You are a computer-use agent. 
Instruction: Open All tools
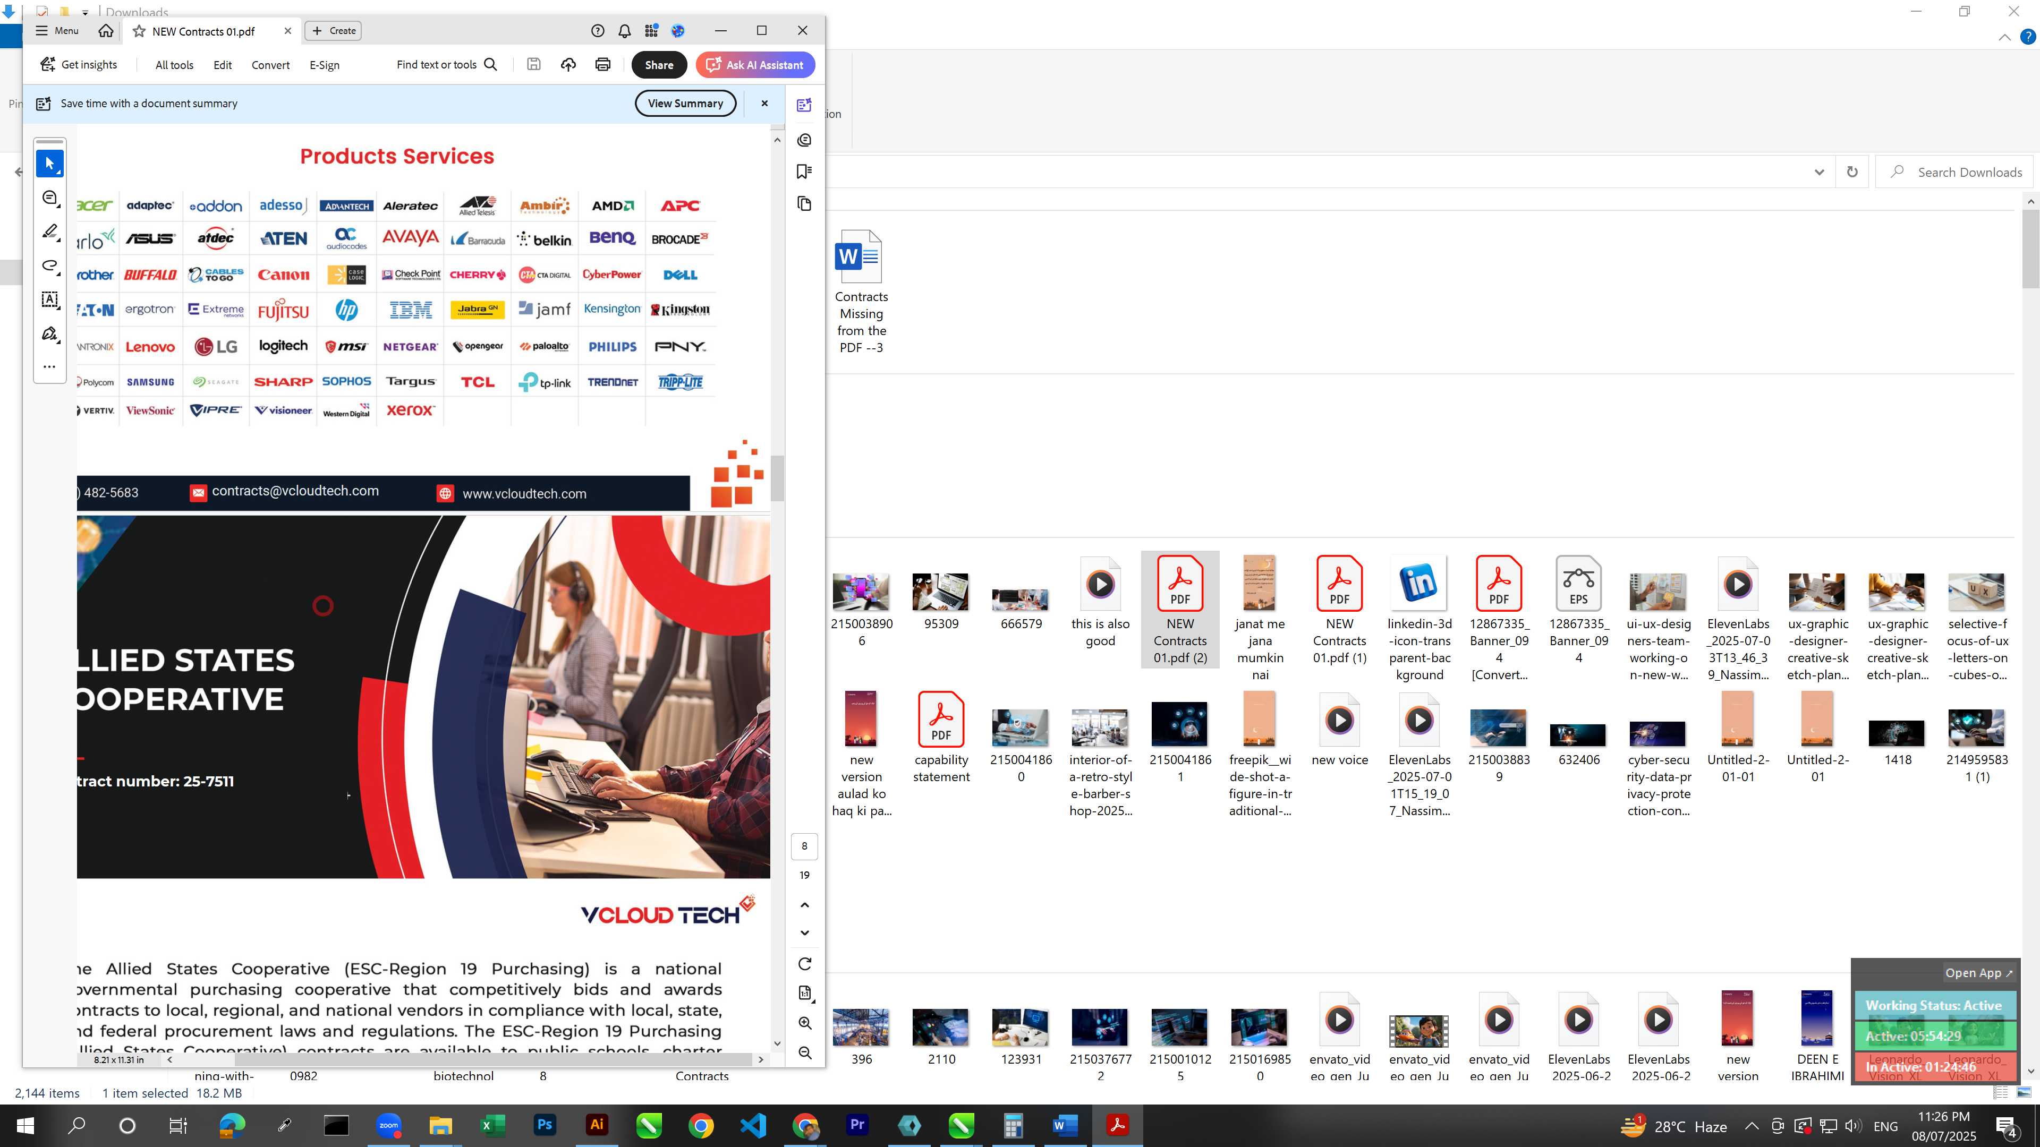(174, 65)
